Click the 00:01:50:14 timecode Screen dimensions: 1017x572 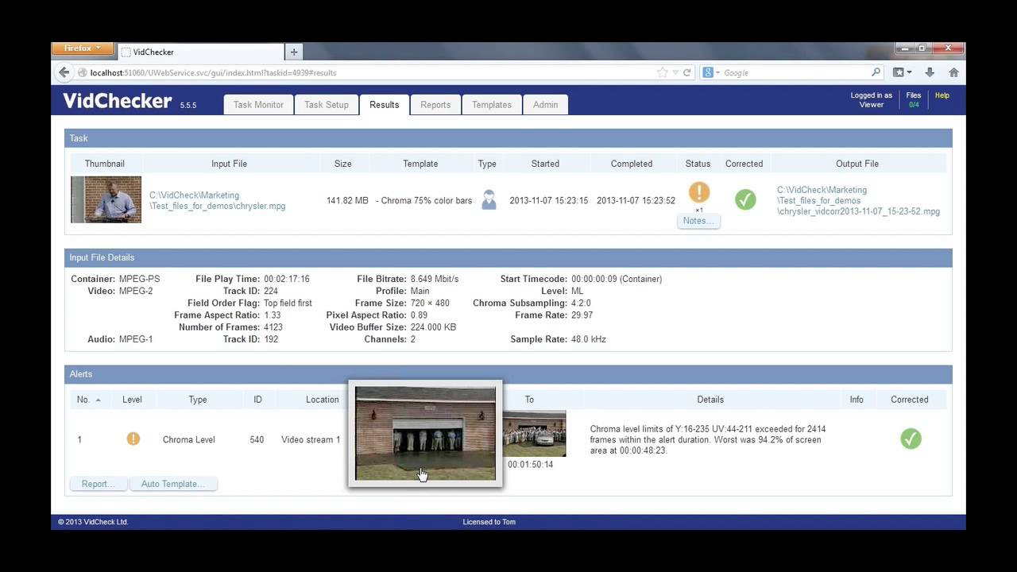pos(531,465)
